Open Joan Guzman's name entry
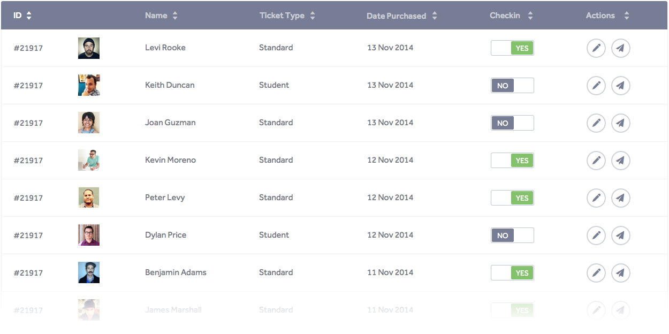 click(x=170, y=123)
